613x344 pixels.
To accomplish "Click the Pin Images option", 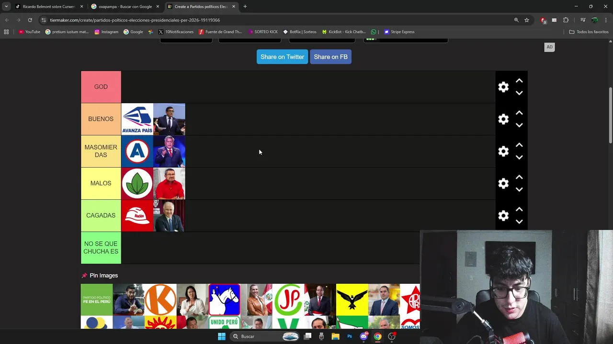I will coord(100,276).
